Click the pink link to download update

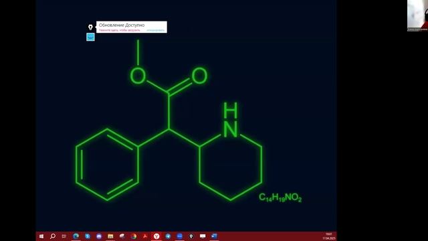120,30
